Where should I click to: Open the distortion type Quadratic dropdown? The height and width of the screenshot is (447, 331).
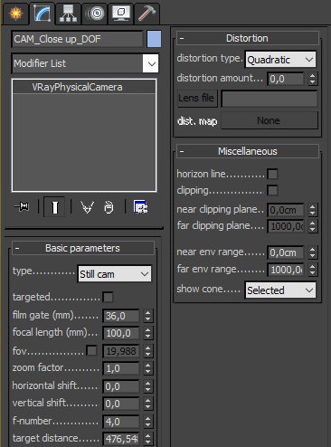pyautogui.click(x=280, y=59)
